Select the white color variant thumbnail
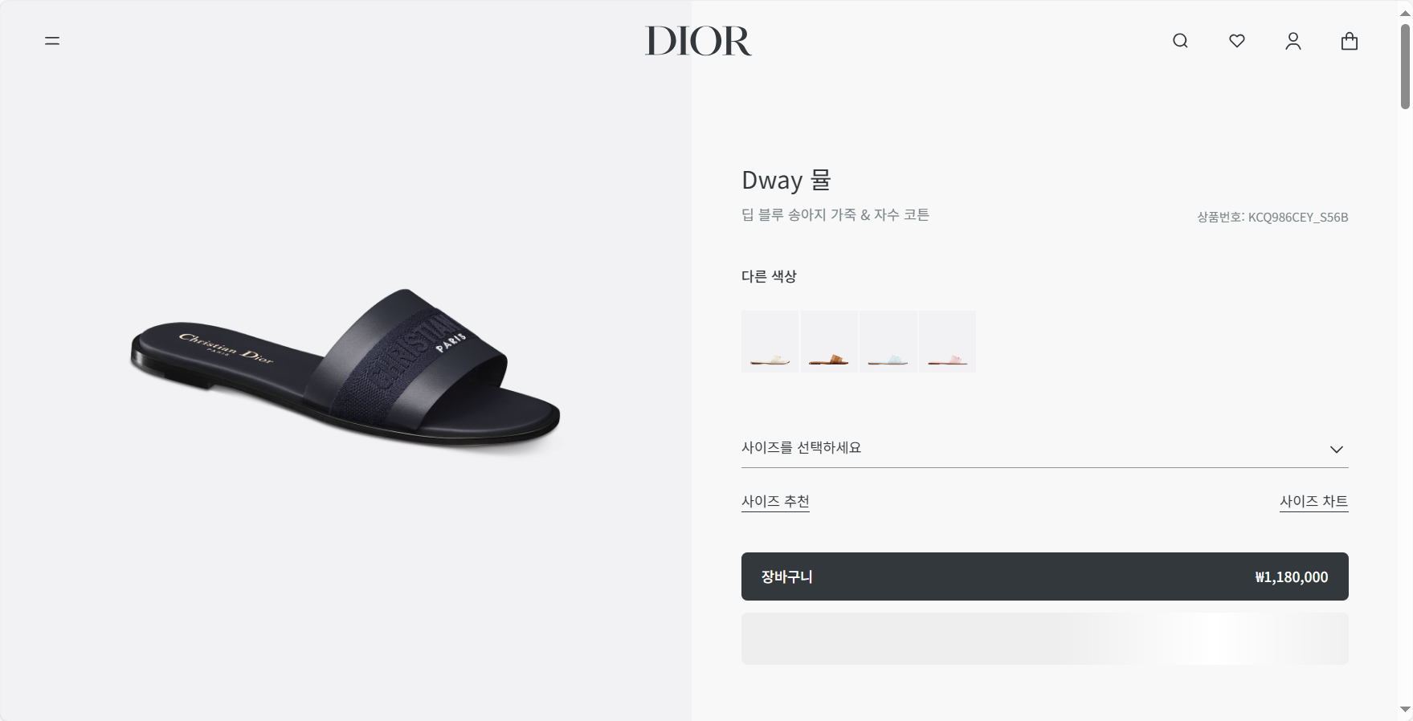 [x=770, y=341]
